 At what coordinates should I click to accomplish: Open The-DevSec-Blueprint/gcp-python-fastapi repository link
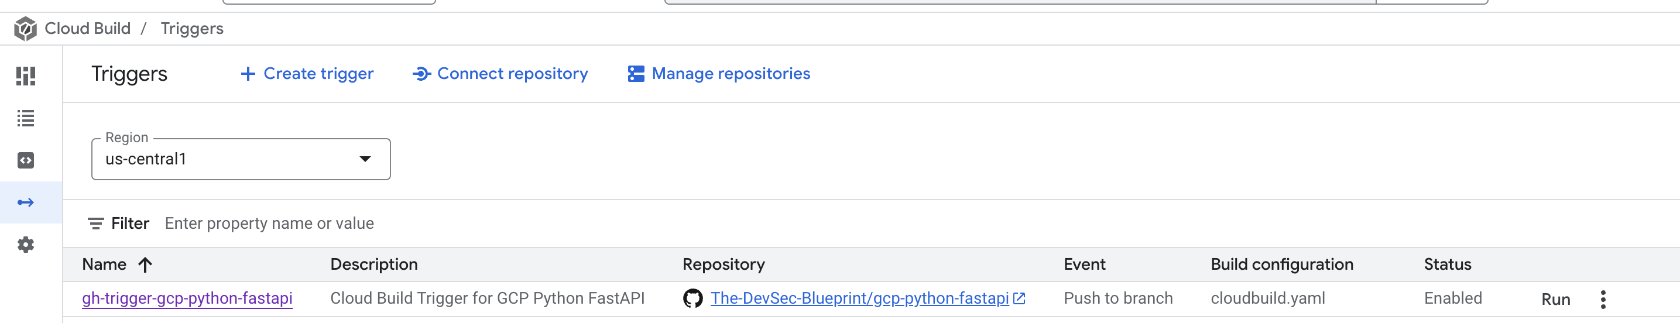coord(859,298)
